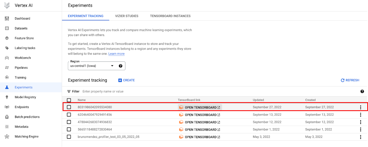Image resolution: width=368 pixels, height=147 pixels.
Task: Click the Endpoints sidebar icon
Action: [7, 107]
